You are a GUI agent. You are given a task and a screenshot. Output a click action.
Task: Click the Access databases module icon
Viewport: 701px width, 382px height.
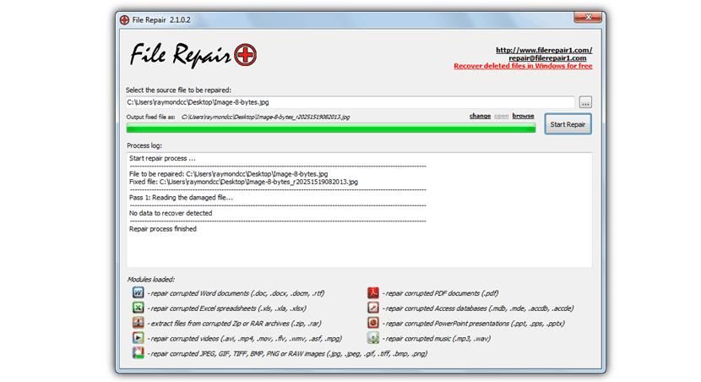[372, 308]
